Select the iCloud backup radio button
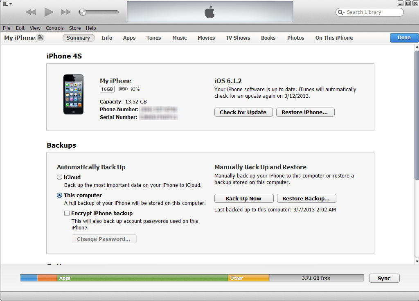This screenshot has height=301, width=419. [x=60, y=177]
